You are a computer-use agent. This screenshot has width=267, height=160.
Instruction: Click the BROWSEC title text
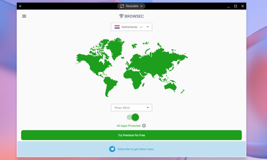coord(134,16)
